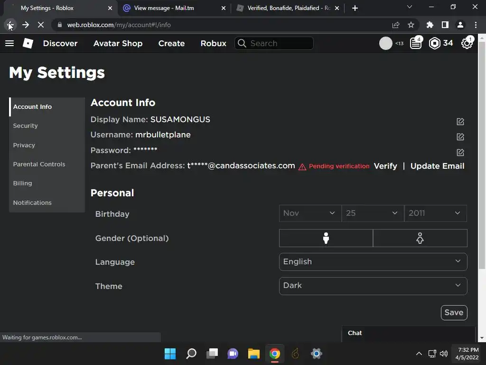Toggle the Chrome side panel

coord(445,25)
